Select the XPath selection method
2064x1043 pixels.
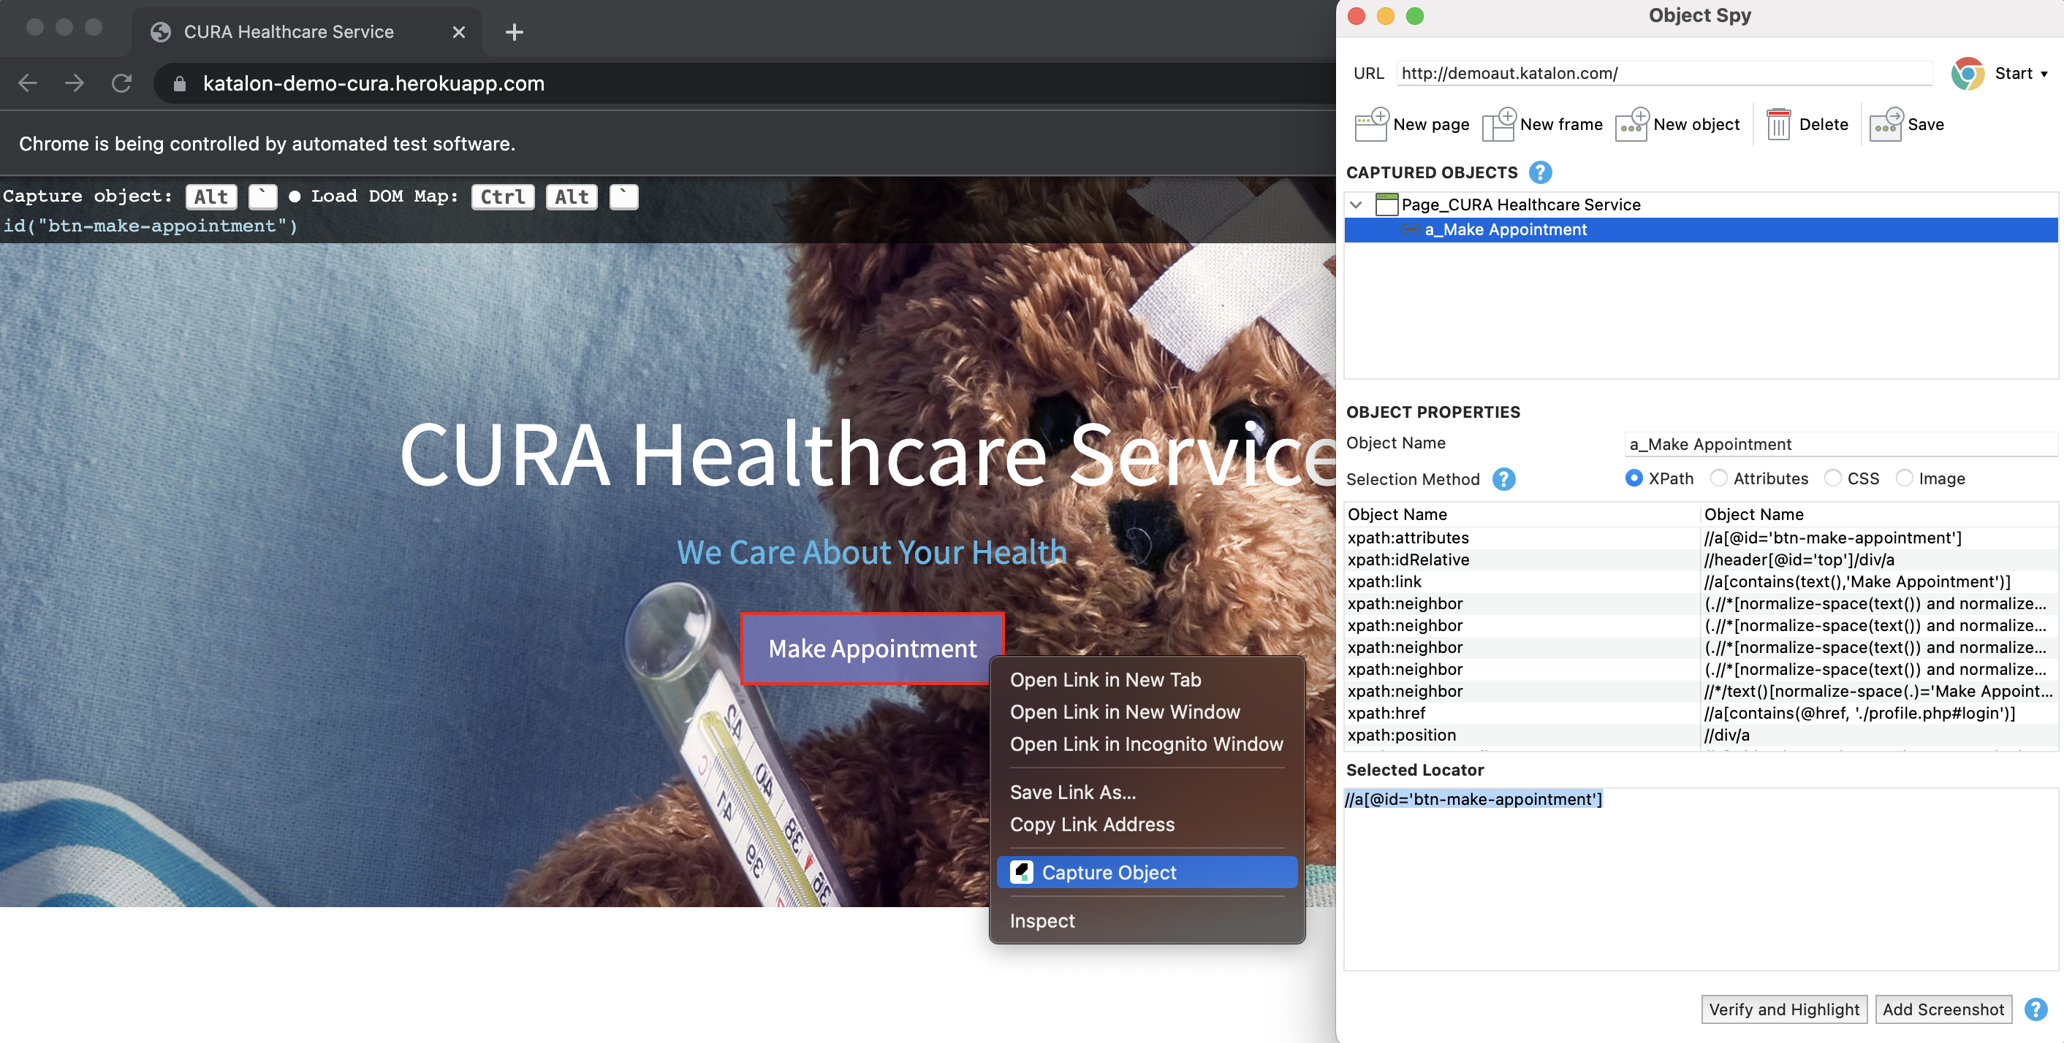tap(1633, 478)
